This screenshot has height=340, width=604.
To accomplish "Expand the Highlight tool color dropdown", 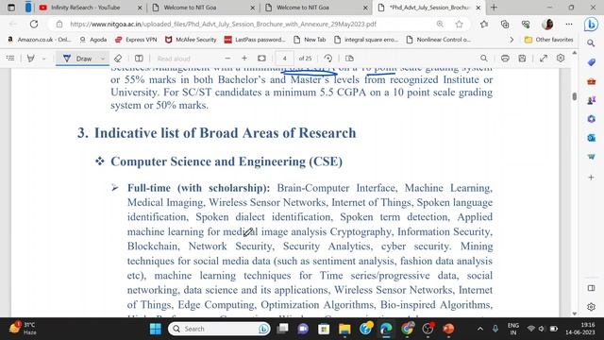I will [x=44, y=59].
